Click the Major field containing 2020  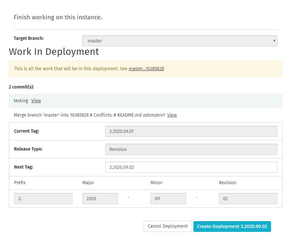click(100, 199)
